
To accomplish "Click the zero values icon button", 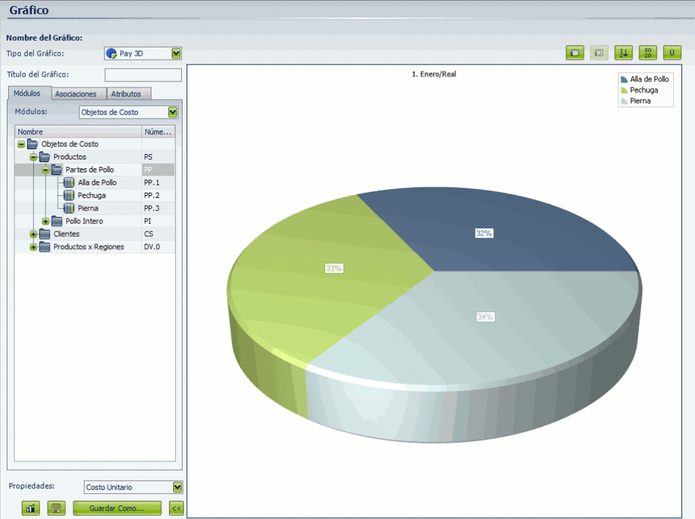I will tap(672, 52).
